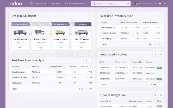Click the magnifier icon in the search box
Screen dimensions: 173x108
coord(94,4)
